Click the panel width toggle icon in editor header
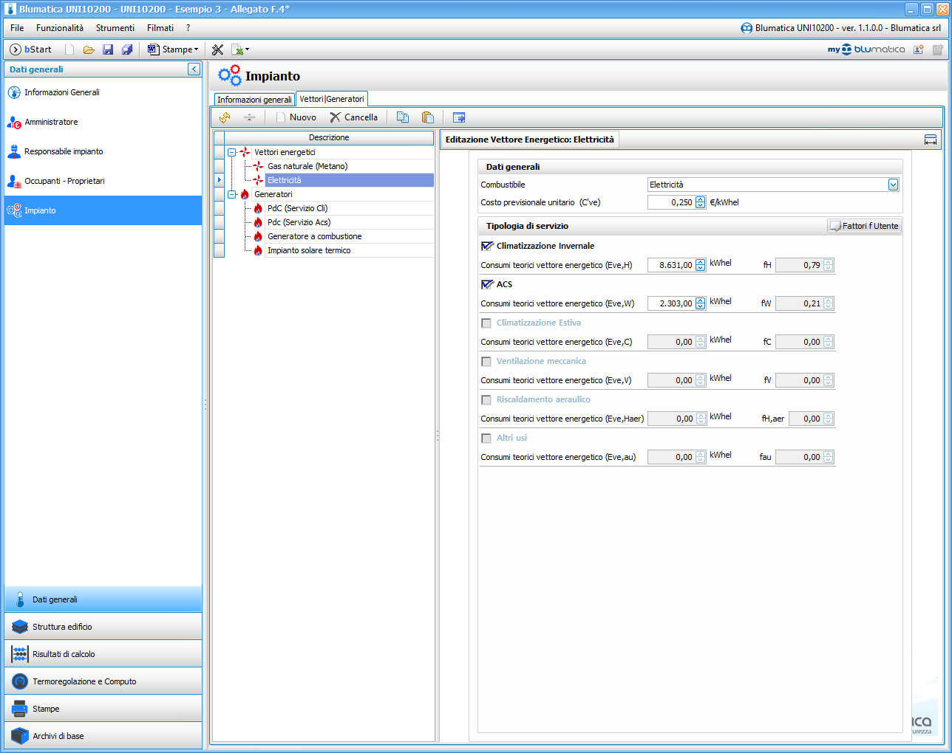 tap(931, 140)
